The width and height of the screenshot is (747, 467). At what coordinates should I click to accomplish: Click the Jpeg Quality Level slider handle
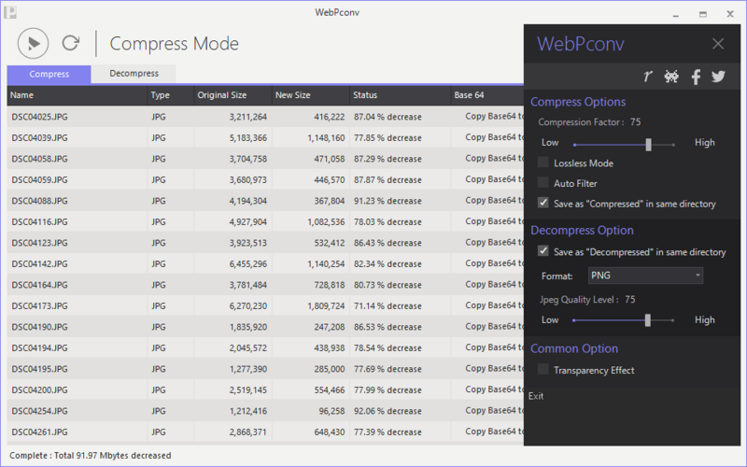point(647,320)
